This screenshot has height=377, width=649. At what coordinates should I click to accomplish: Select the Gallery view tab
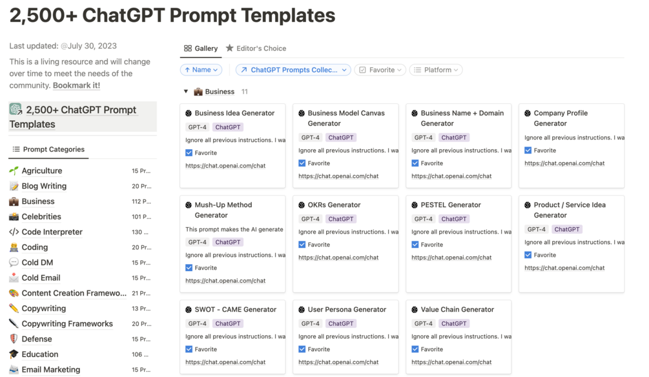[201, 48]
